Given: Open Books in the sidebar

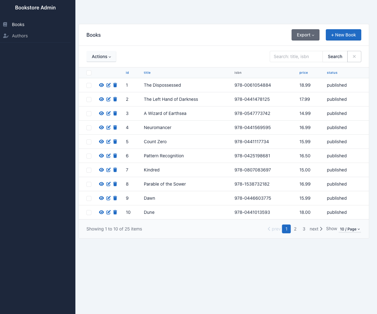Looking at the screenshot, I should pyautogui.click(x=18, y=24).
